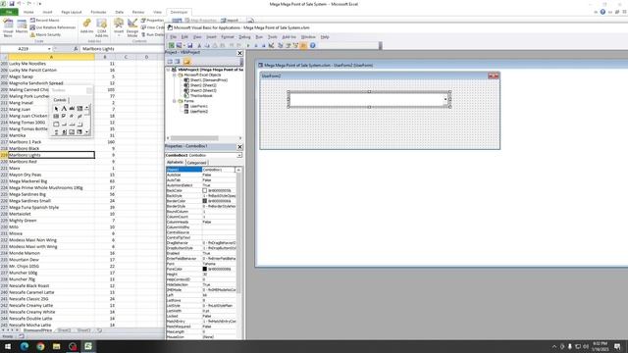Viewport: 628px width, 353px height.
Task: Toggle Folders view in Project pane
Action: tap(186, 62)
